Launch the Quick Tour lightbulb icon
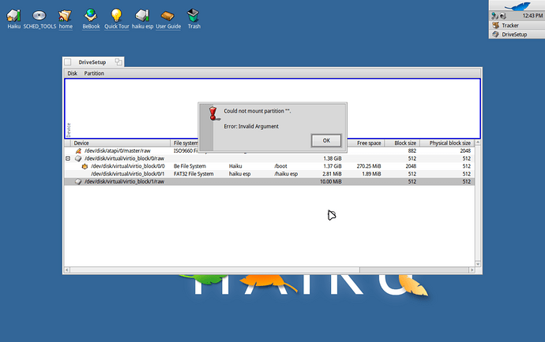This screenshot has width=545, height=342. tap(116, 15)
